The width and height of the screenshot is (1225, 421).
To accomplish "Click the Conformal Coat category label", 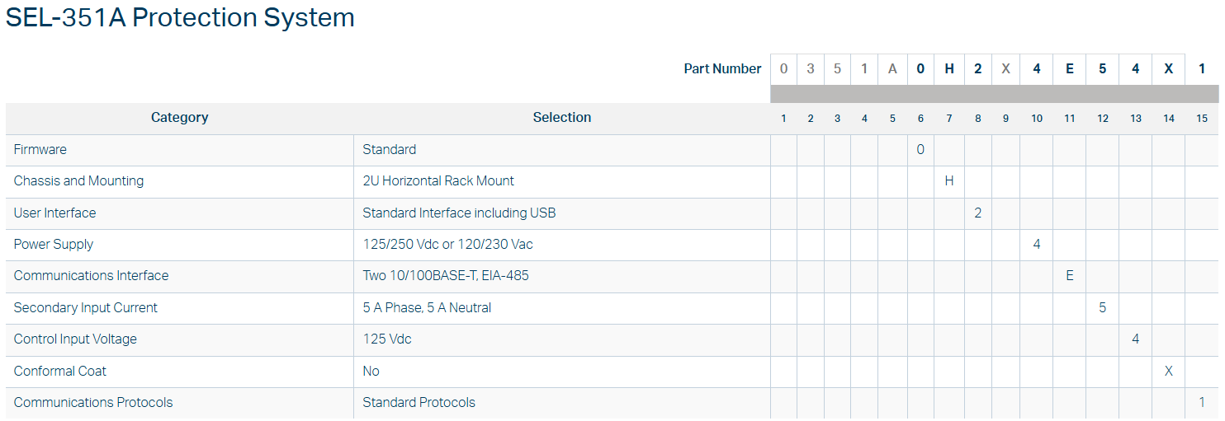I will pos(59,372).
